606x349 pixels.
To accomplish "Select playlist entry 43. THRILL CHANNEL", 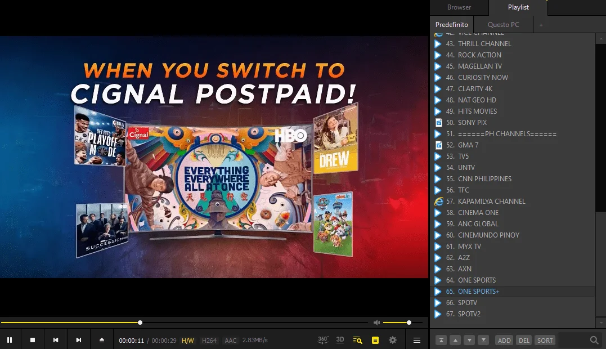I will pos(513,44).
